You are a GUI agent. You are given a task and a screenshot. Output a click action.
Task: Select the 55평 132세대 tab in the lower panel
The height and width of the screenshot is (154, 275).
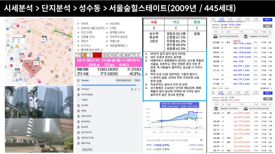pos(255,93)
